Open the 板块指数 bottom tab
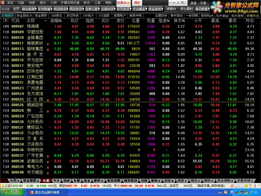 (x=114, y=180)
